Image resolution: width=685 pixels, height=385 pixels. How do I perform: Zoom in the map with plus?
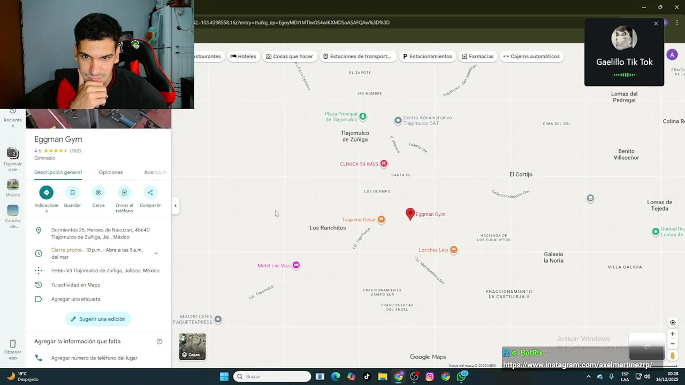(673, 334)
